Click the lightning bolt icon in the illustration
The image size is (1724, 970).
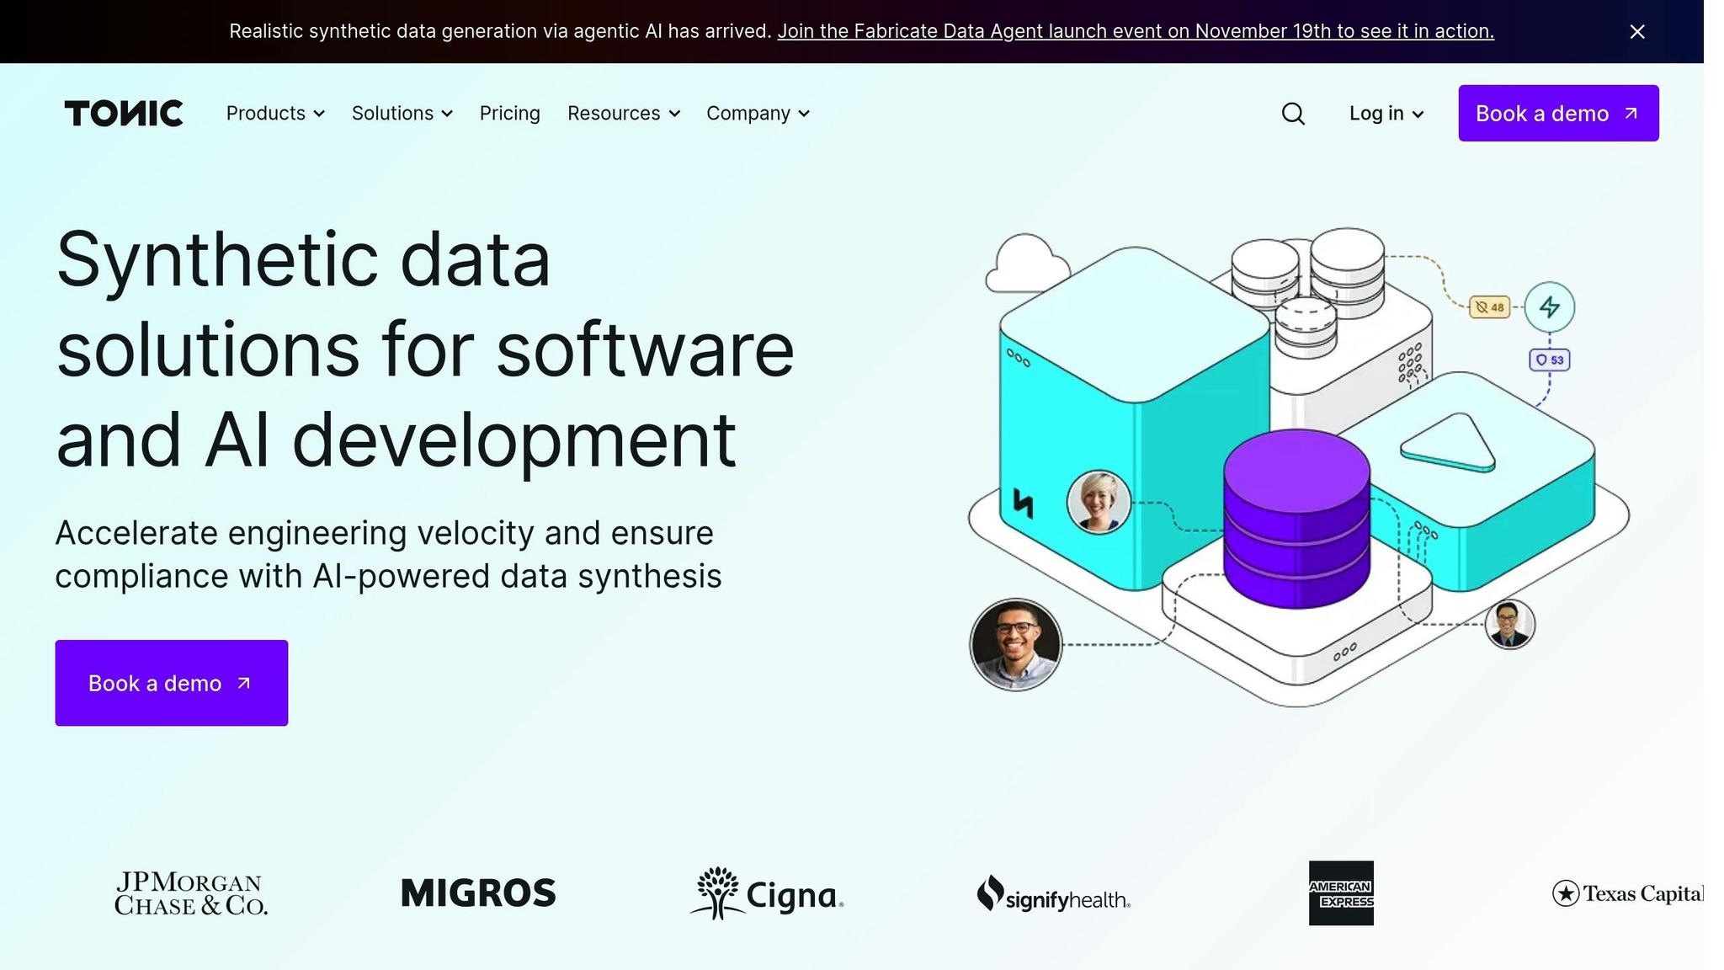click(x=1550, y=308)
